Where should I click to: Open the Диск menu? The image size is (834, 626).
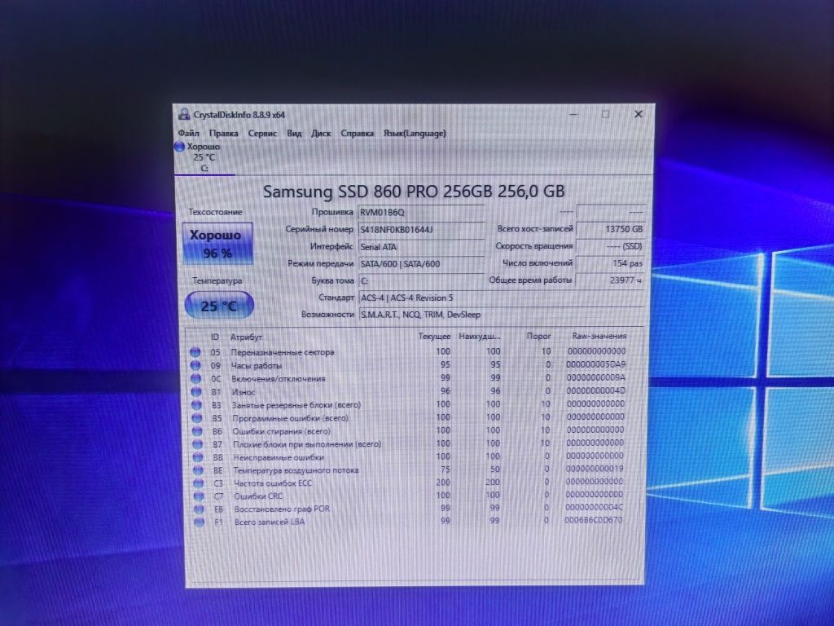point(321,133)
